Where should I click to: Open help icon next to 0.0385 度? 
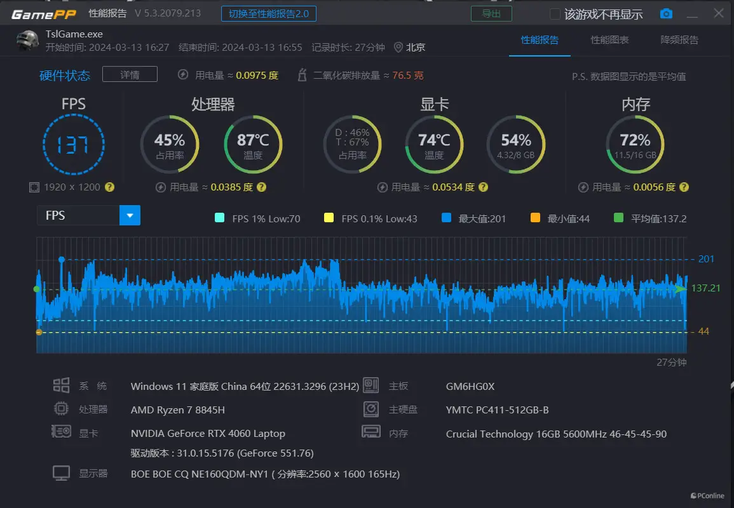[262, 187]
